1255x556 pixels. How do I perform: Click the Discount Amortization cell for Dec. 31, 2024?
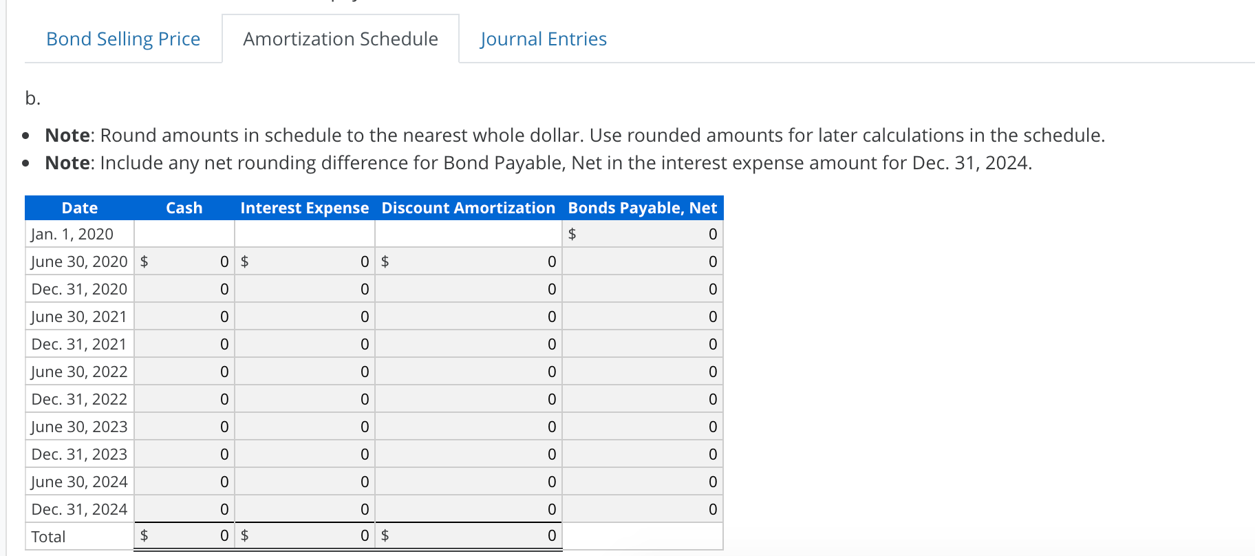pos(468,509)
